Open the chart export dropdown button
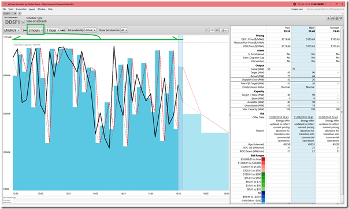The width and height of the screenshot is (349, 209). [x=224, y=30]
